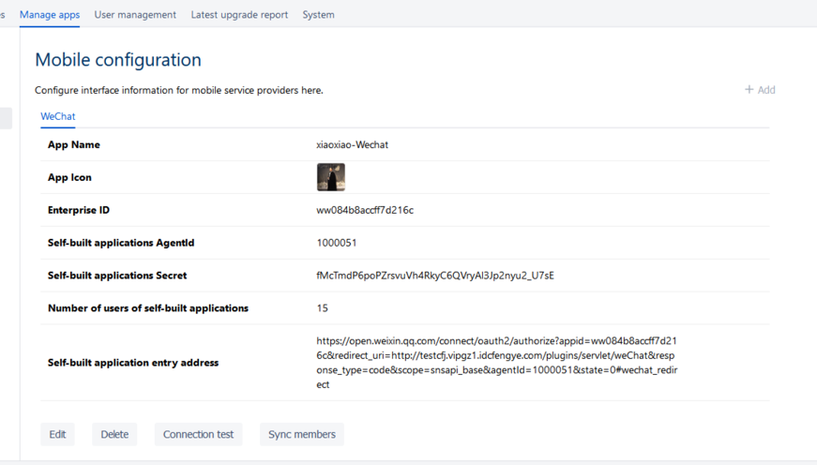Click the AgentId value 1000051
Screen dimensions: 817x465
[337, 243]
